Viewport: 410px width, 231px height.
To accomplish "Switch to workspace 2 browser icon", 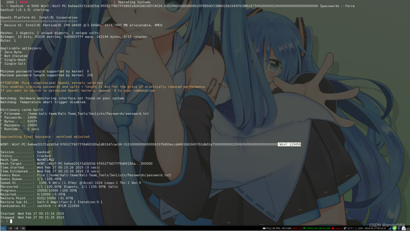I will (x=10, y=228).
